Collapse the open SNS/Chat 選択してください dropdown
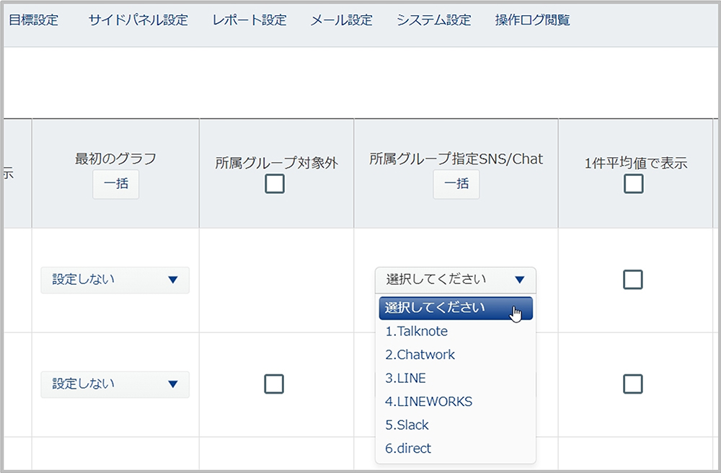The height and width of the screenshot is (473, 721). click(x=455, y=280)
